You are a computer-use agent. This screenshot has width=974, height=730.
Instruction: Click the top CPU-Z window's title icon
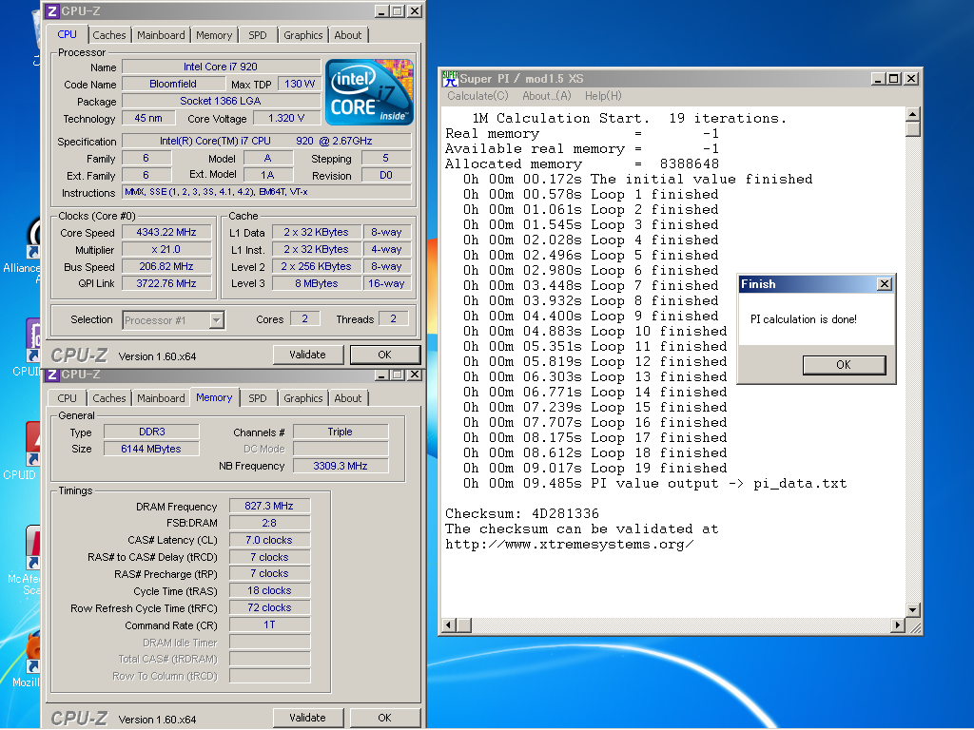(52, 11)
